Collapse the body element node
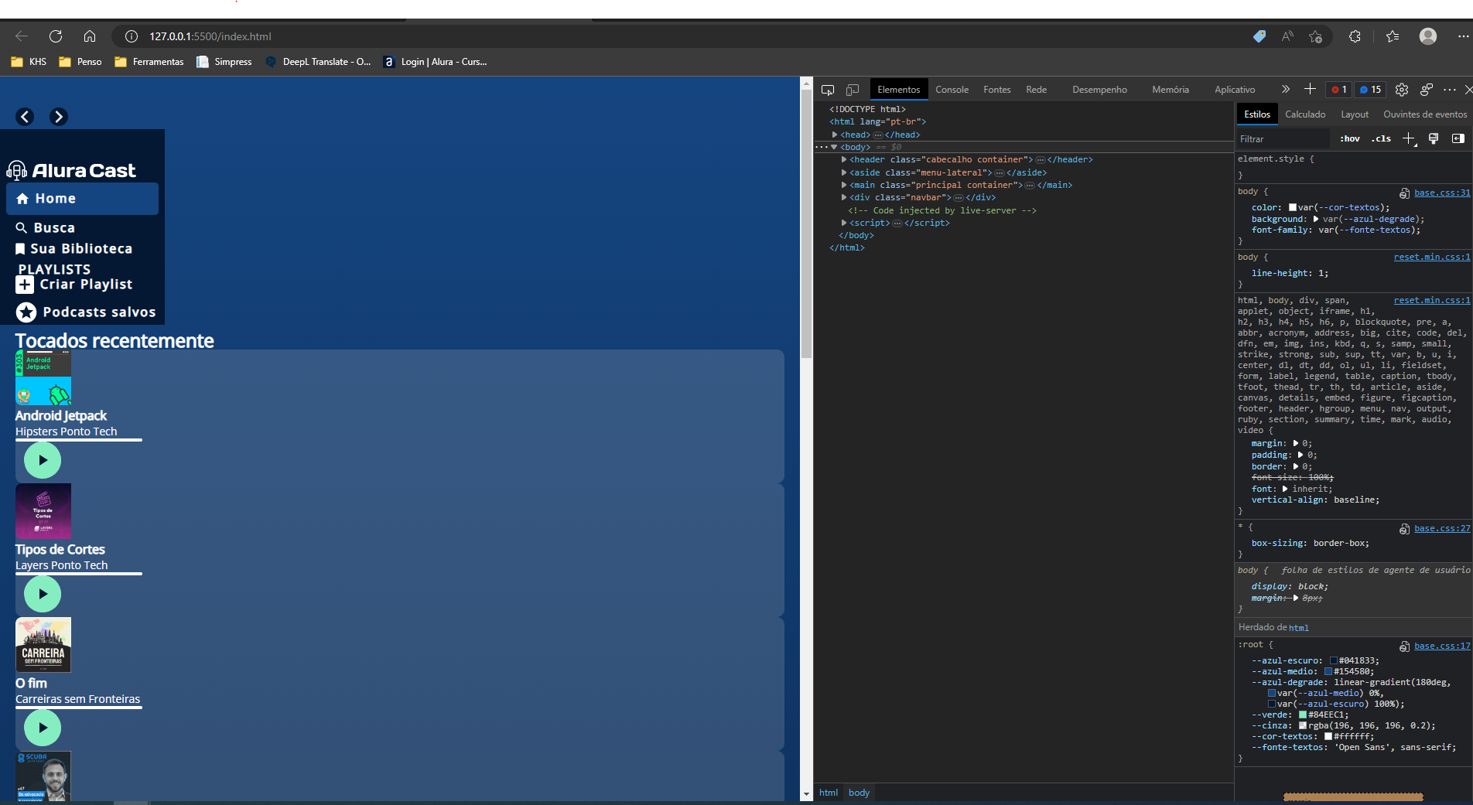Image resolution: width=1473 pixels, height=805 pixels. click(834, 147)
